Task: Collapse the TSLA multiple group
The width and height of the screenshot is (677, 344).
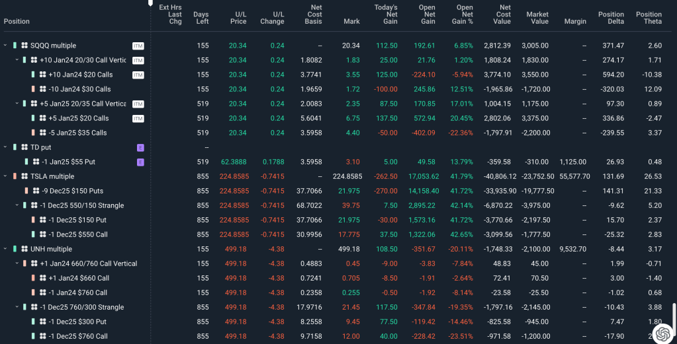Action: click(5, 176)
